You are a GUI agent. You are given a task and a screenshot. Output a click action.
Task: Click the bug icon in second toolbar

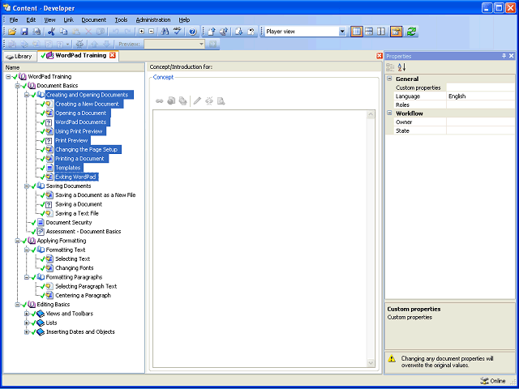[x=79, y=44]
